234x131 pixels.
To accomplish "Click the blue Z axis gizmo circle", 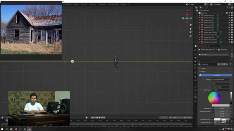I will coord(187,18).
